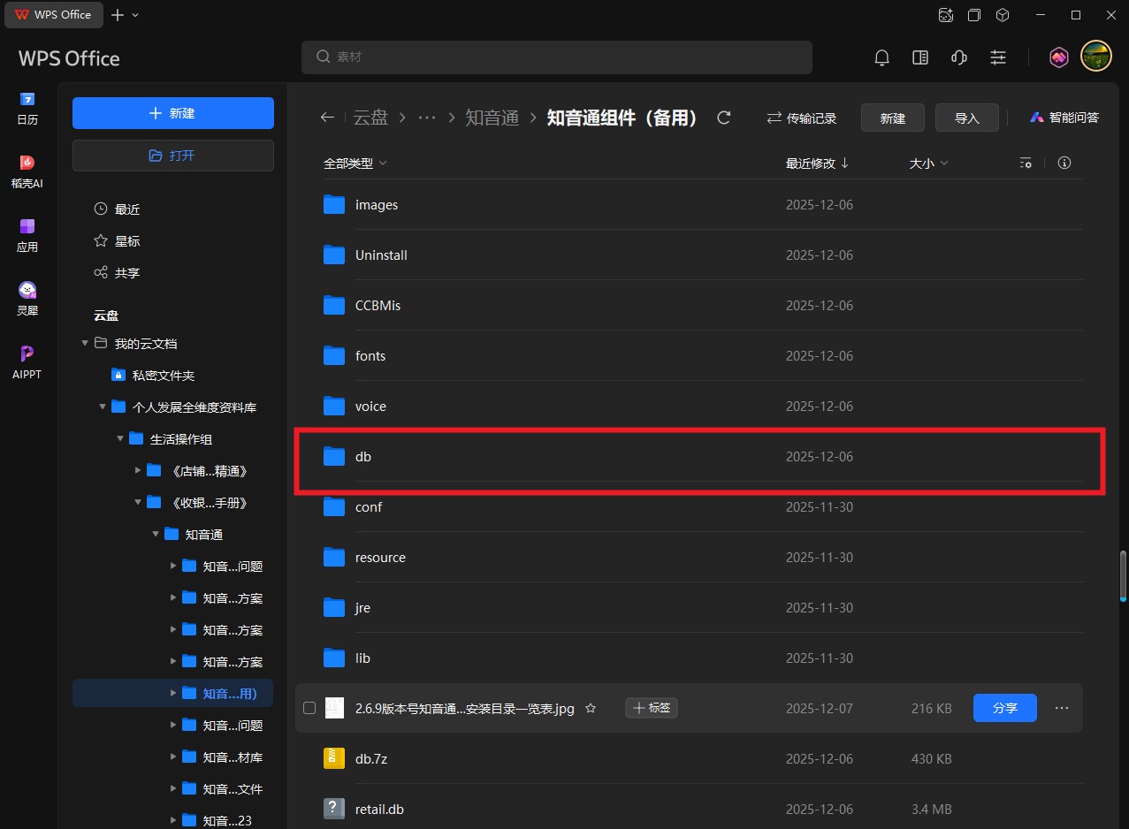Open the notification bell icon
This screenshot has height=829, width=1129.
click(881, 57)
